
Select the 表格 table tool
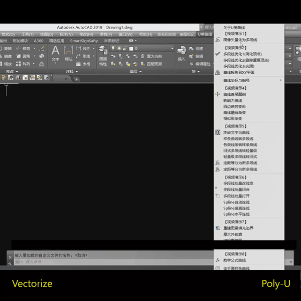[83, 64]
